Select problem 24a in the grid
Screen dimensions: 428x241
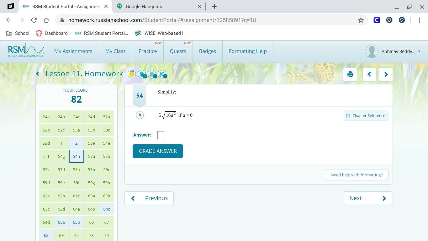click(46, 117)
